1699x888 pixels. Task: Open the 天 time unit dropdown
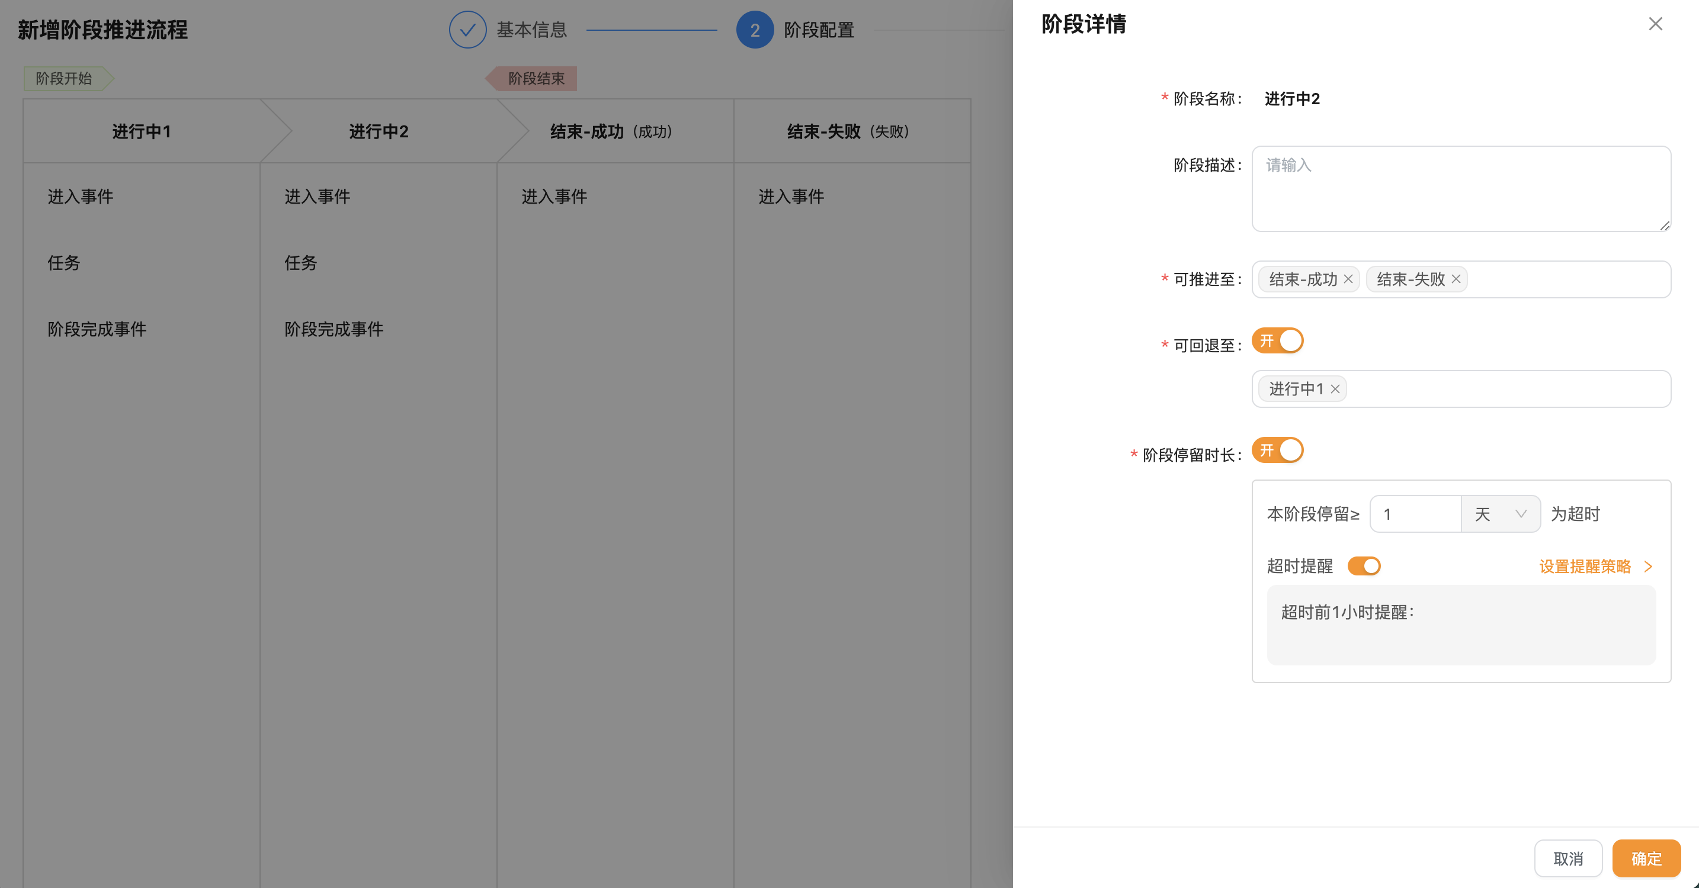pyautogui.click(x=1500, y=514)
